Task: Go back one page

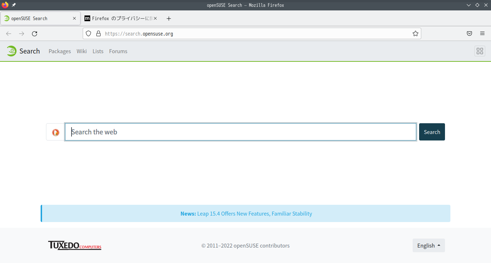Action: [9, 33]
